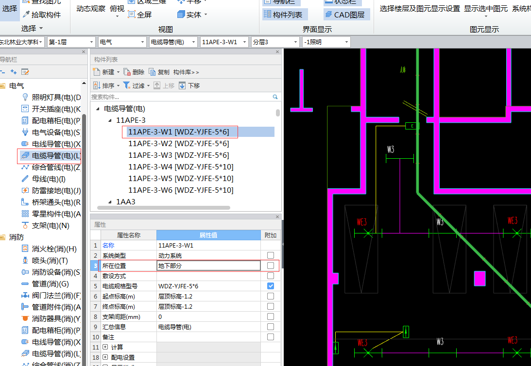Check the 附加 box for 数设方式
Image resolution: width=531 pixels, height=366 pixels.
click(271, 276)
